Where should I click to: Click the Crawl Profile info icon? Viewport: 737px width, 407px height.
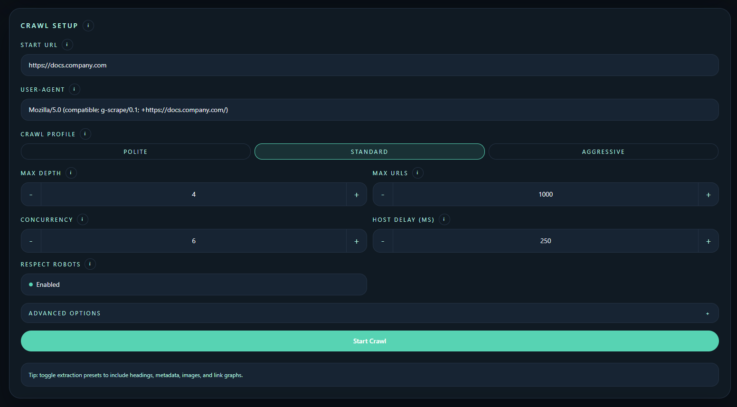85,134
